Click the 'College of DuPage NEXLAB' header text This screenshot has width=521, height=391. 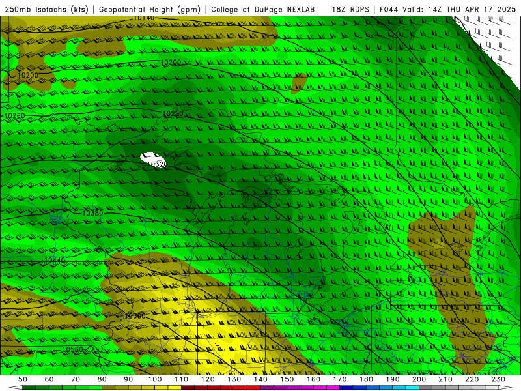coord(263,9)
